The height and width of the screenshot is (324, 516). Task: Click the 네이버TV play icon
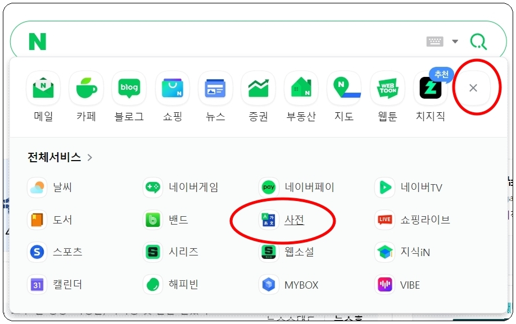click(x=384, y=188)
